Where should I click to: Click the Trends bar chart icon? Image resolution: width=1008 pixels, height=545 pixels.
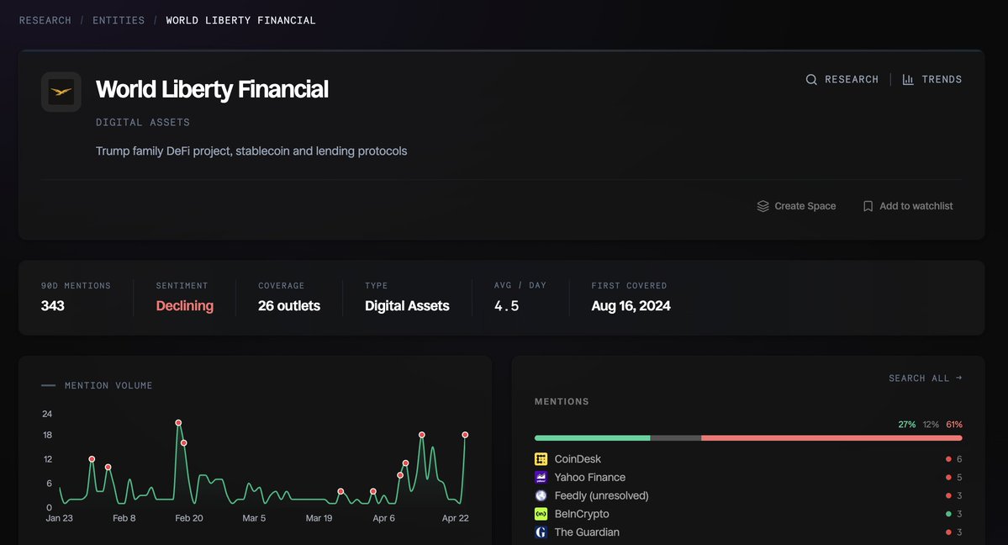(x=908, y=79)
